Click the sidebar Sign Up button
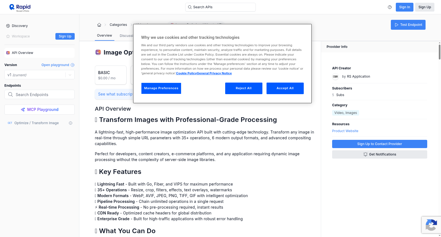 65,36
